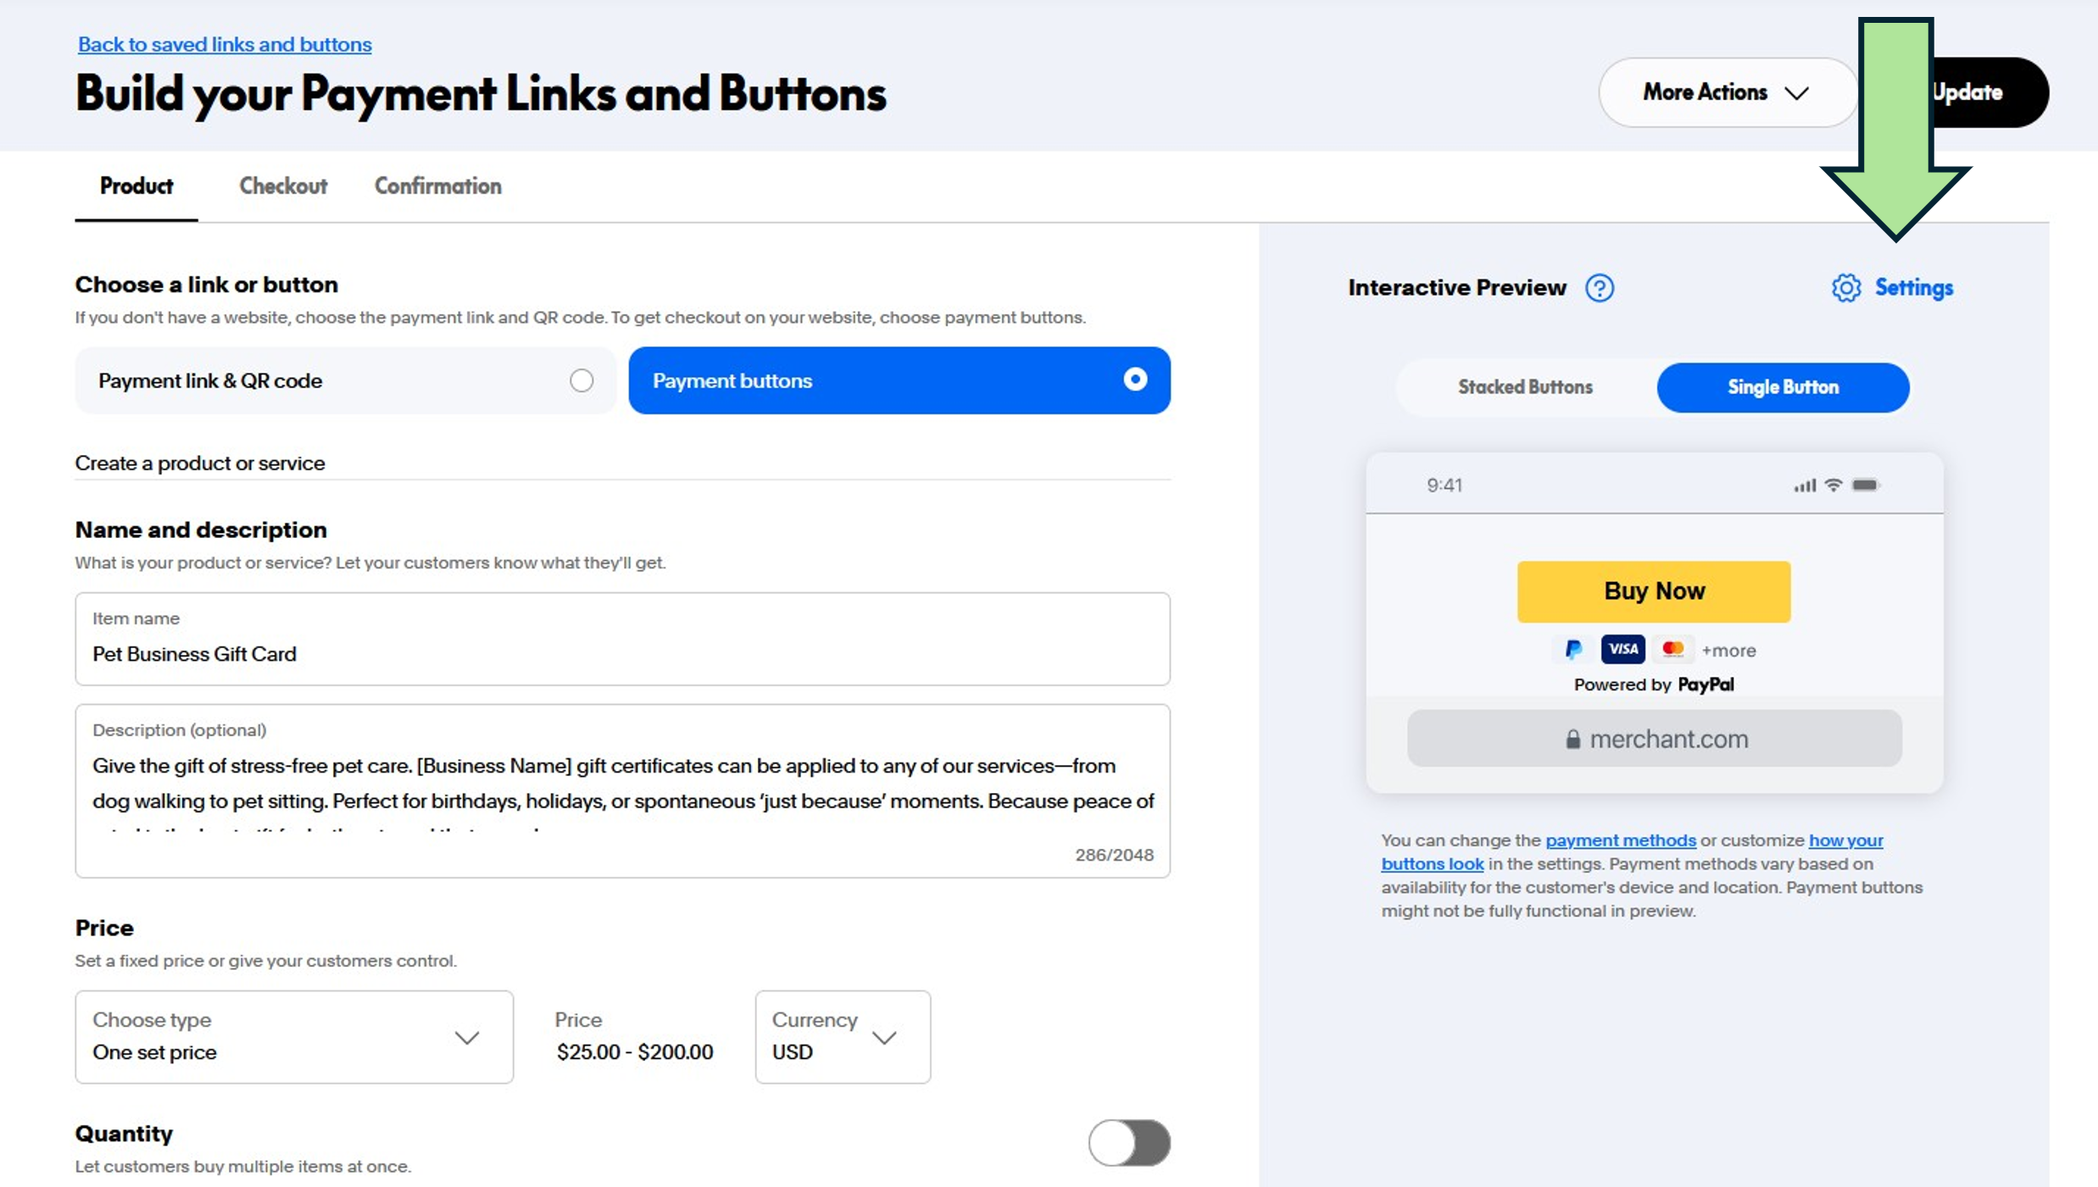Open the Choose type price dropdown
This screenshot has width=2098, height=1187.
point(294,1037)
